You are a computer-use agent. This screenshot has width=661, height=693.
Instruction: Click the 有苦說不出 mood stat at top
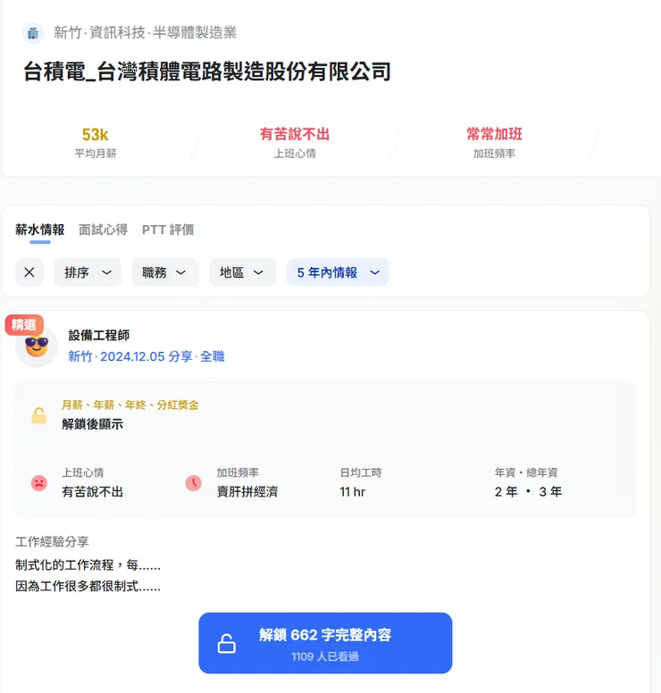click(x=295, y=134)
